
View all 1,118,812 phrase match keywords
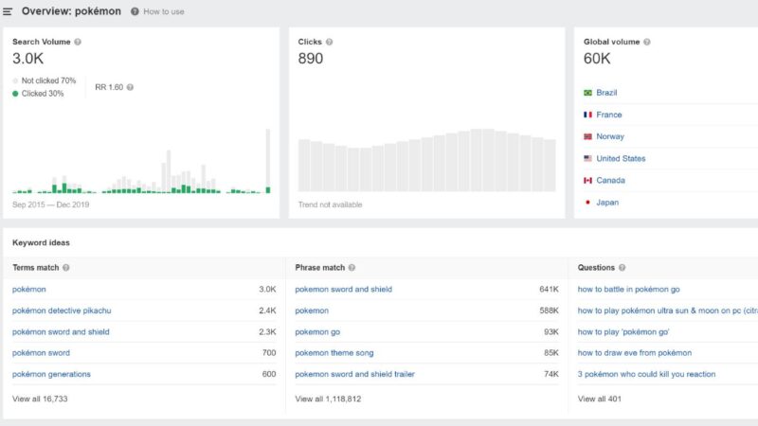pos(328,399)
